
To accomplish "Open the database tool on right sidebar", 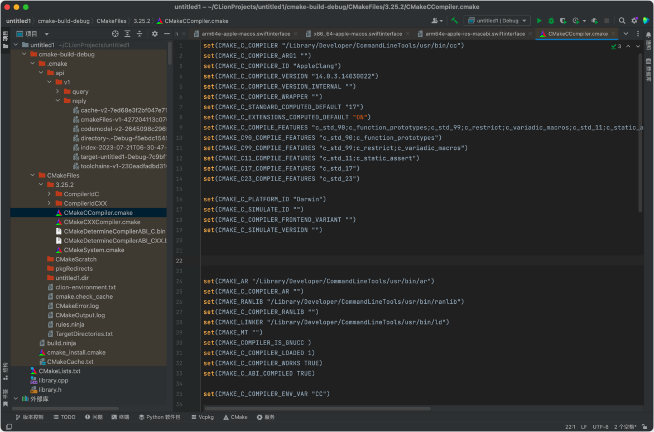I will coord(648,70).
